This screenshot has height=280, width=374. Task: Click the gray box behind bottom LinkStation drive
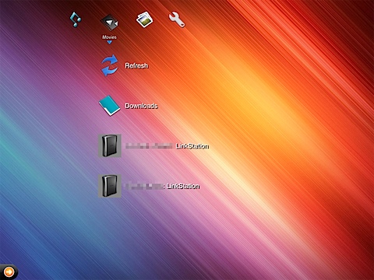(109, 186)
